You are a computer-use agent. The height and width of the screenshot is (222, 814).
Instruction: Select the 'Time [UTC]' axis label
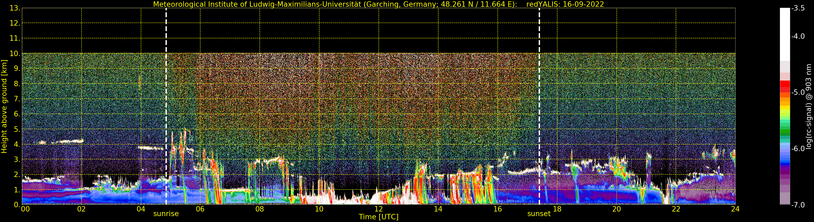tap(379, 217)
